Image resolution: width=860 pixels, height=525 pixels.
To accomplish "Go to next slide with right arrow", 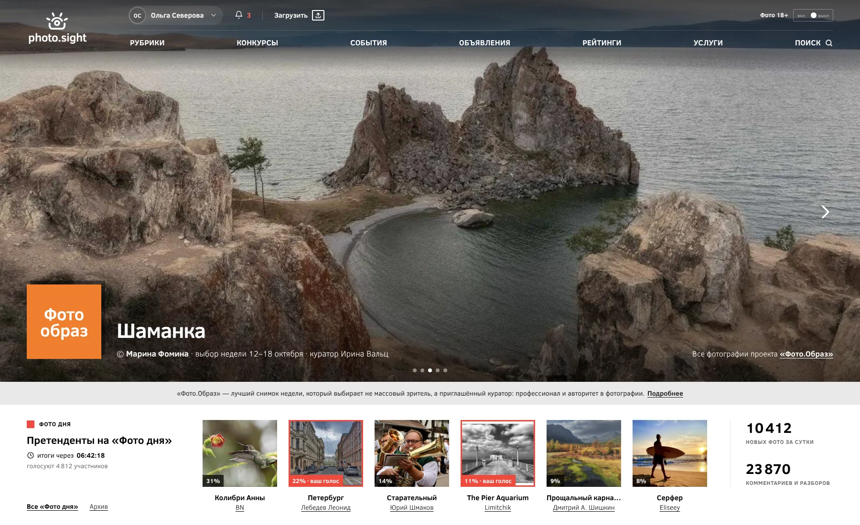I will pyautogui.click(x=825, y=211).
